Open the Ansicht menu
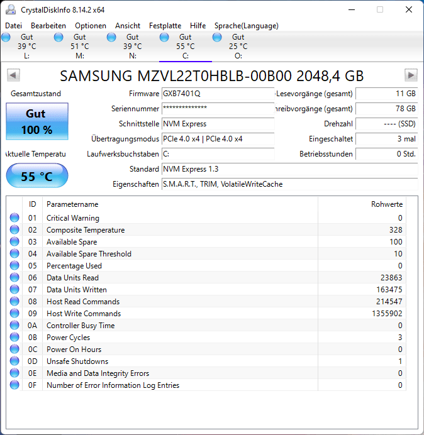424x435 pixels. [128, 26]
